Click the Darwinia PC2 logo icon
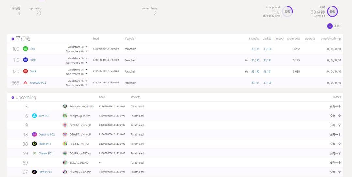352x177 pixels. (x=34, y=134)
